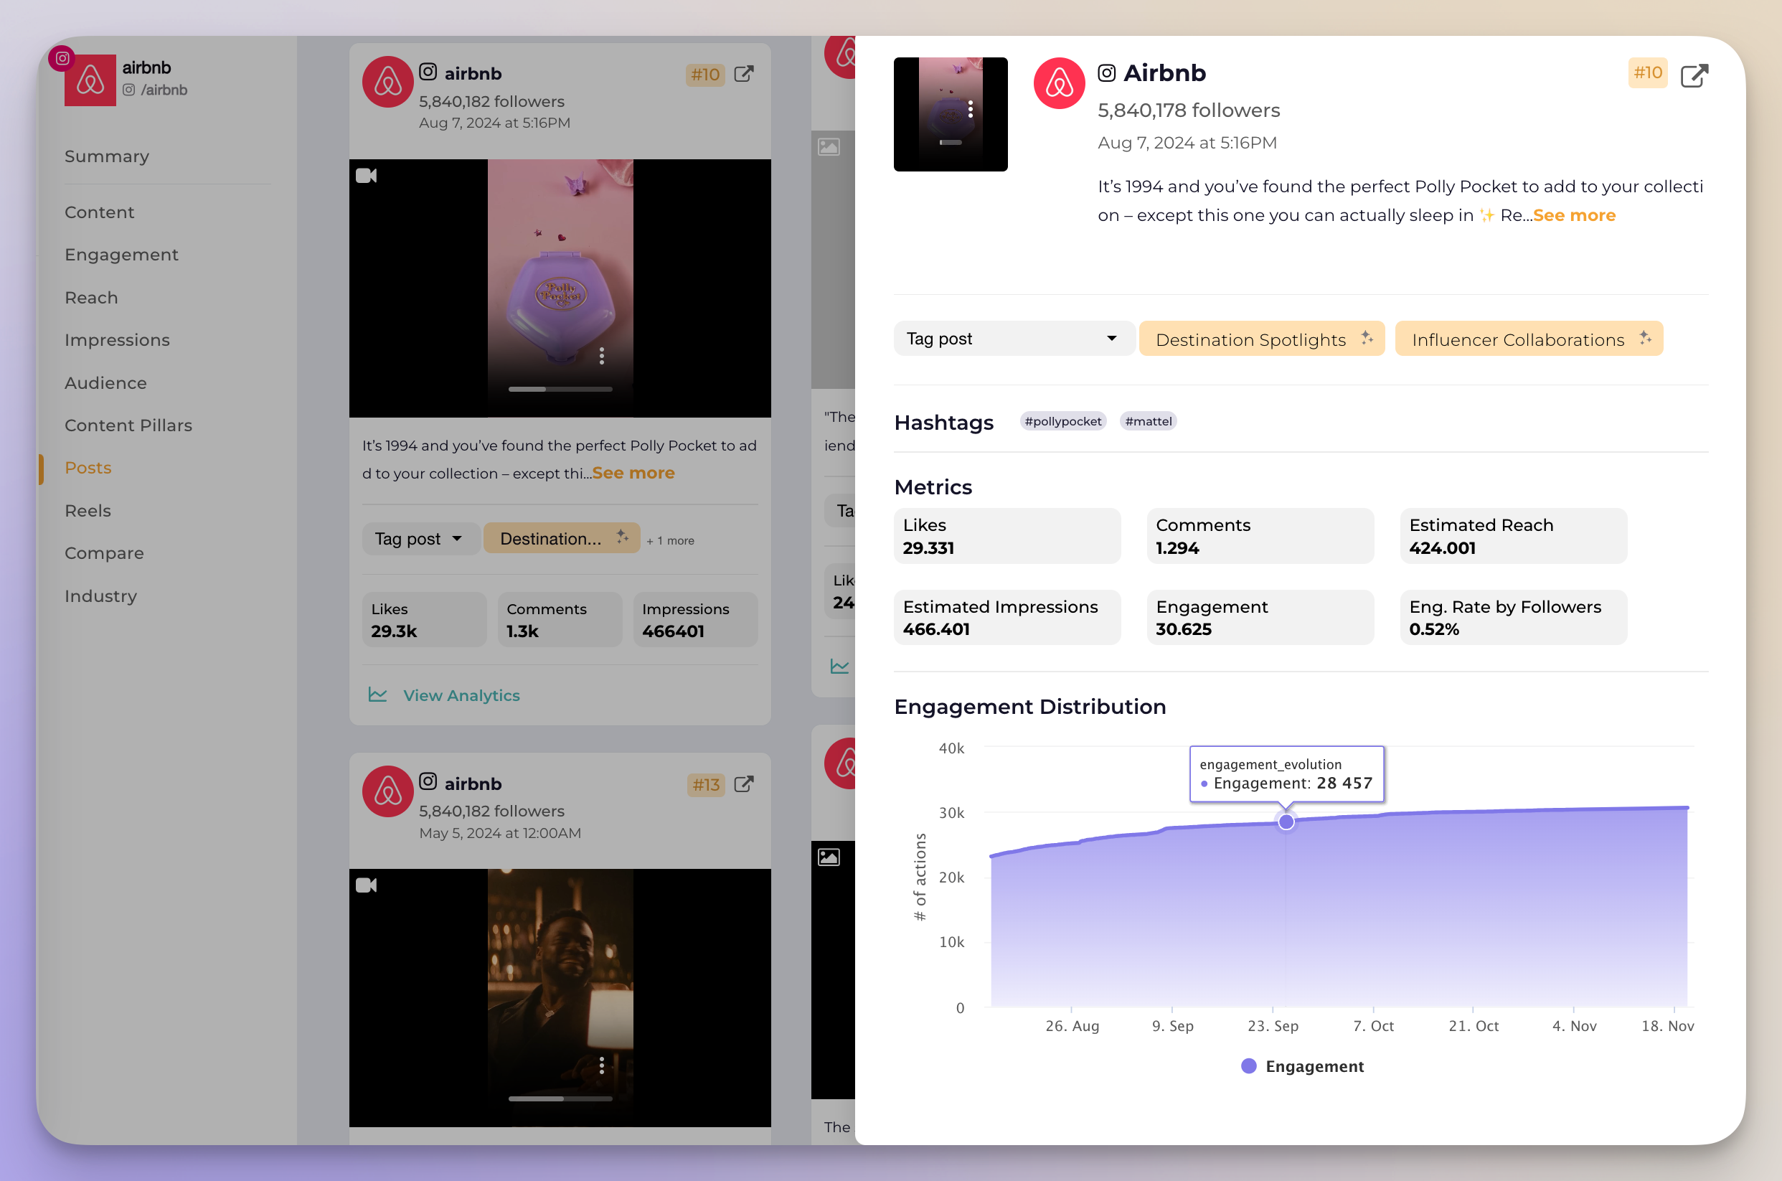Click video camera icon on May 5 video
The height and width of the screenshot is (1181, 1782).
(367, 885)
